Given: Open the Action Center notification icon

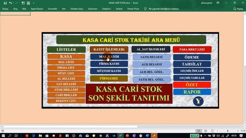Looking at the screenshot, I should coord(241,135).
